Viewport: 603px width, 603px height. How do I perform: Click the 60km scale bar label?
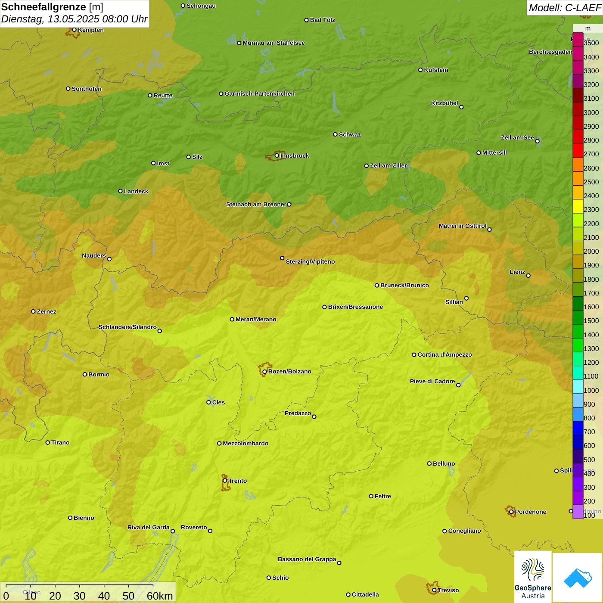(x=160, y=596)
